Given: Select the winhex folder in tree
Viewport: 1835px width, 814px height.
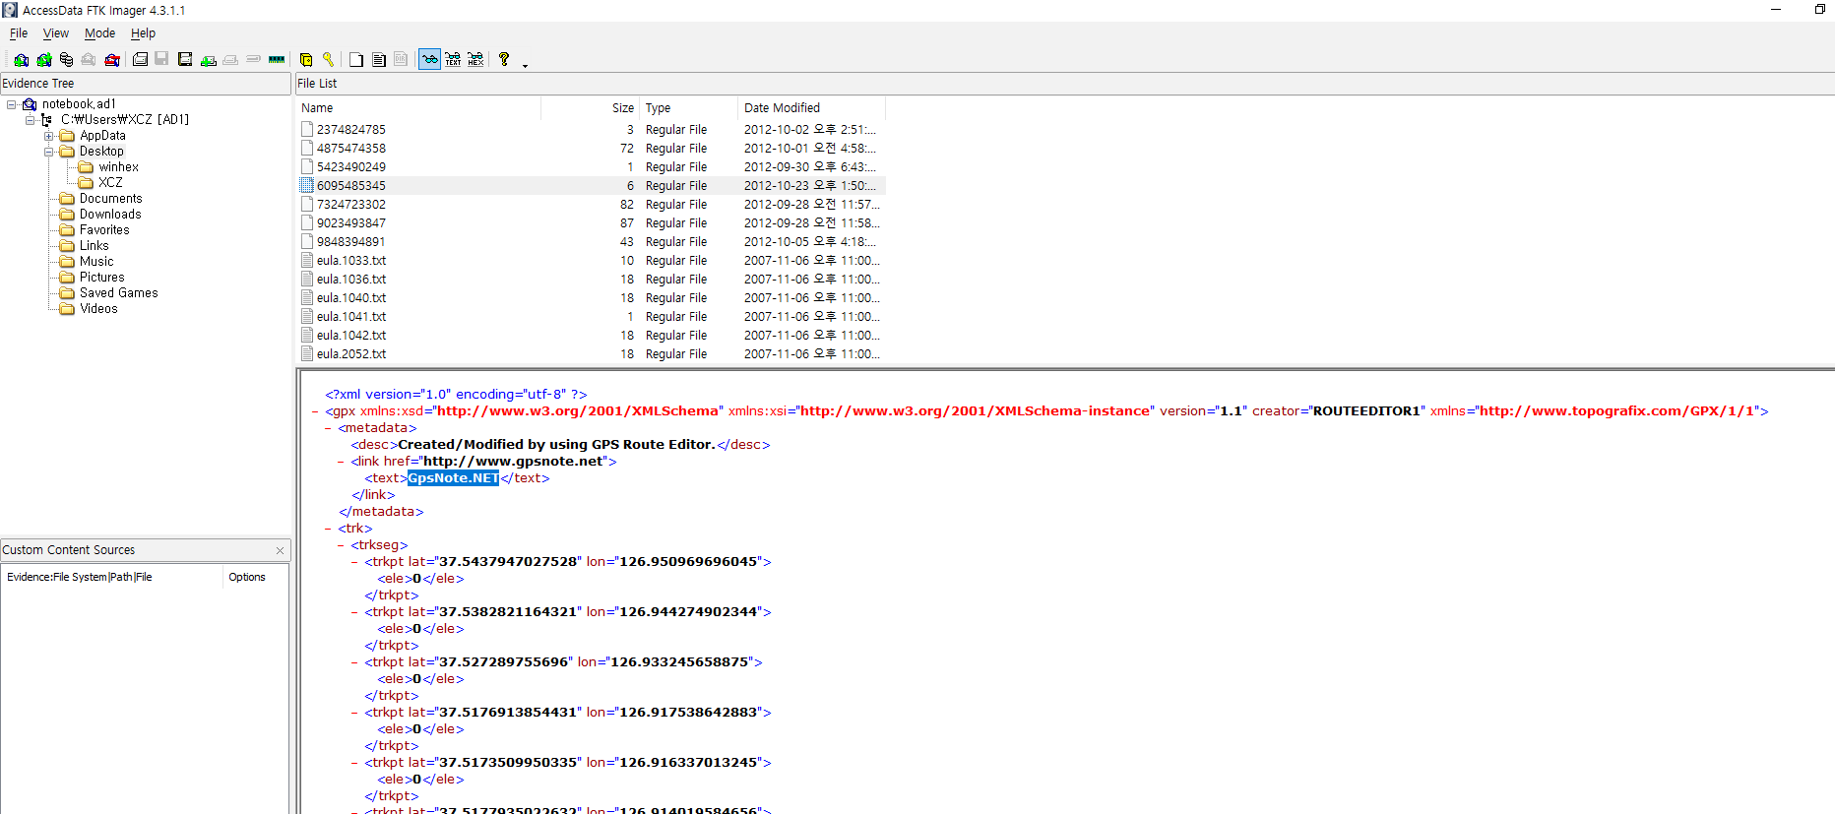Looking at the screenshot, I should coord(118,167).
